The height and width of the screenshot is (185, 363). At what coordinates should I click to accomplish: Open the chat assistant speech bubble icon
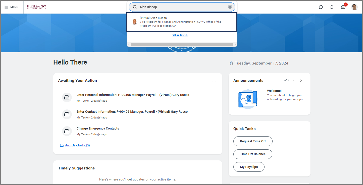[321, 7]
